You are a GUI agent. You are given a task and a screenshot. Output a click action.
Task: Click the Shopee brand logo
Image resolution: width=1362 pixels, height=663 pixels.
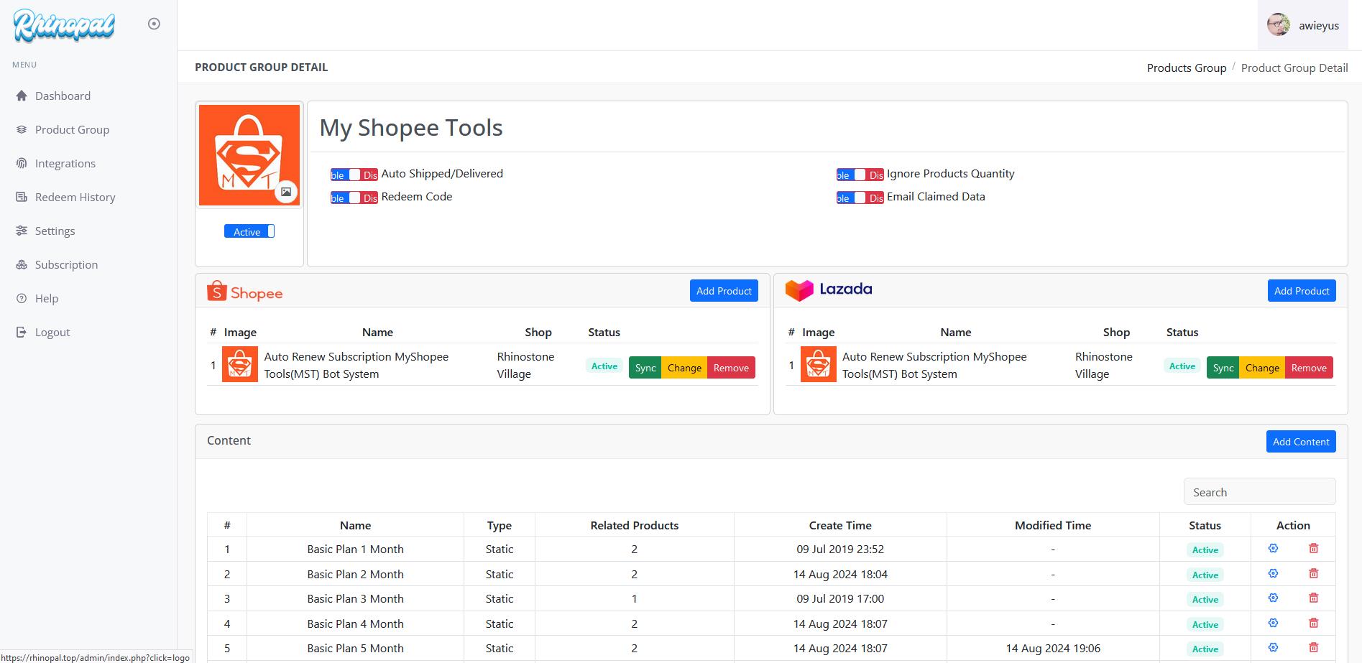coord(245,291)
